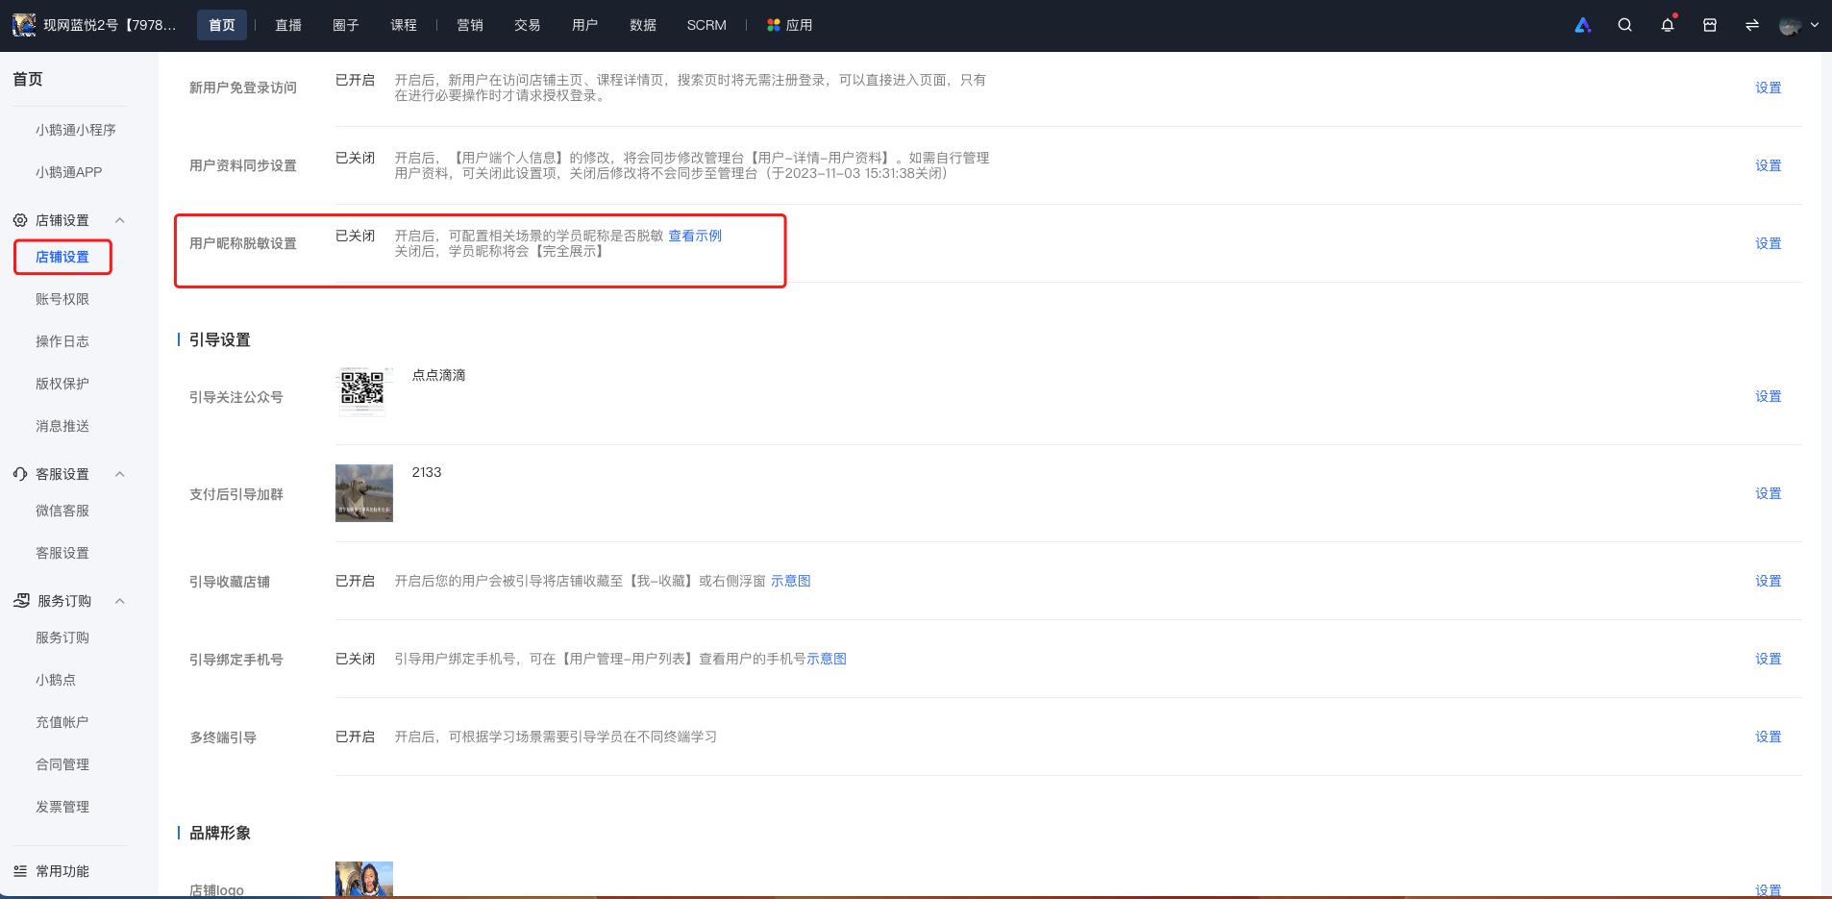1832x899 pixels.
Task: Click the blue triangle logo icon
Action: pos(1583,25)
